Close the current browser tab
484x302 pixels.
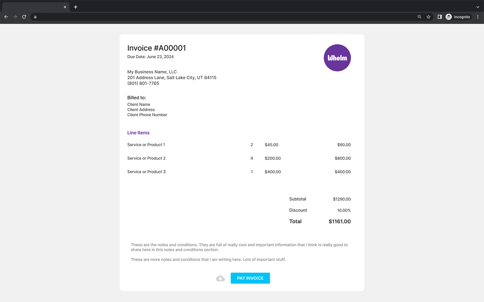[65, 7]
